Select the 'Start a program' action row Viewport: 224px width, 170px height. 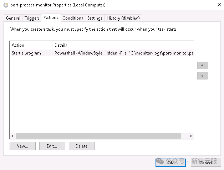[102, 53]
